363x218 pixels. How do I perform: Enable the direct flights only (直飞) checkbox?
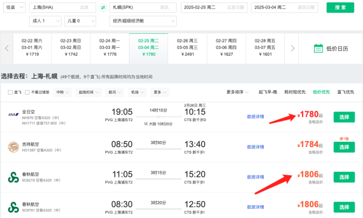point(10,92)
